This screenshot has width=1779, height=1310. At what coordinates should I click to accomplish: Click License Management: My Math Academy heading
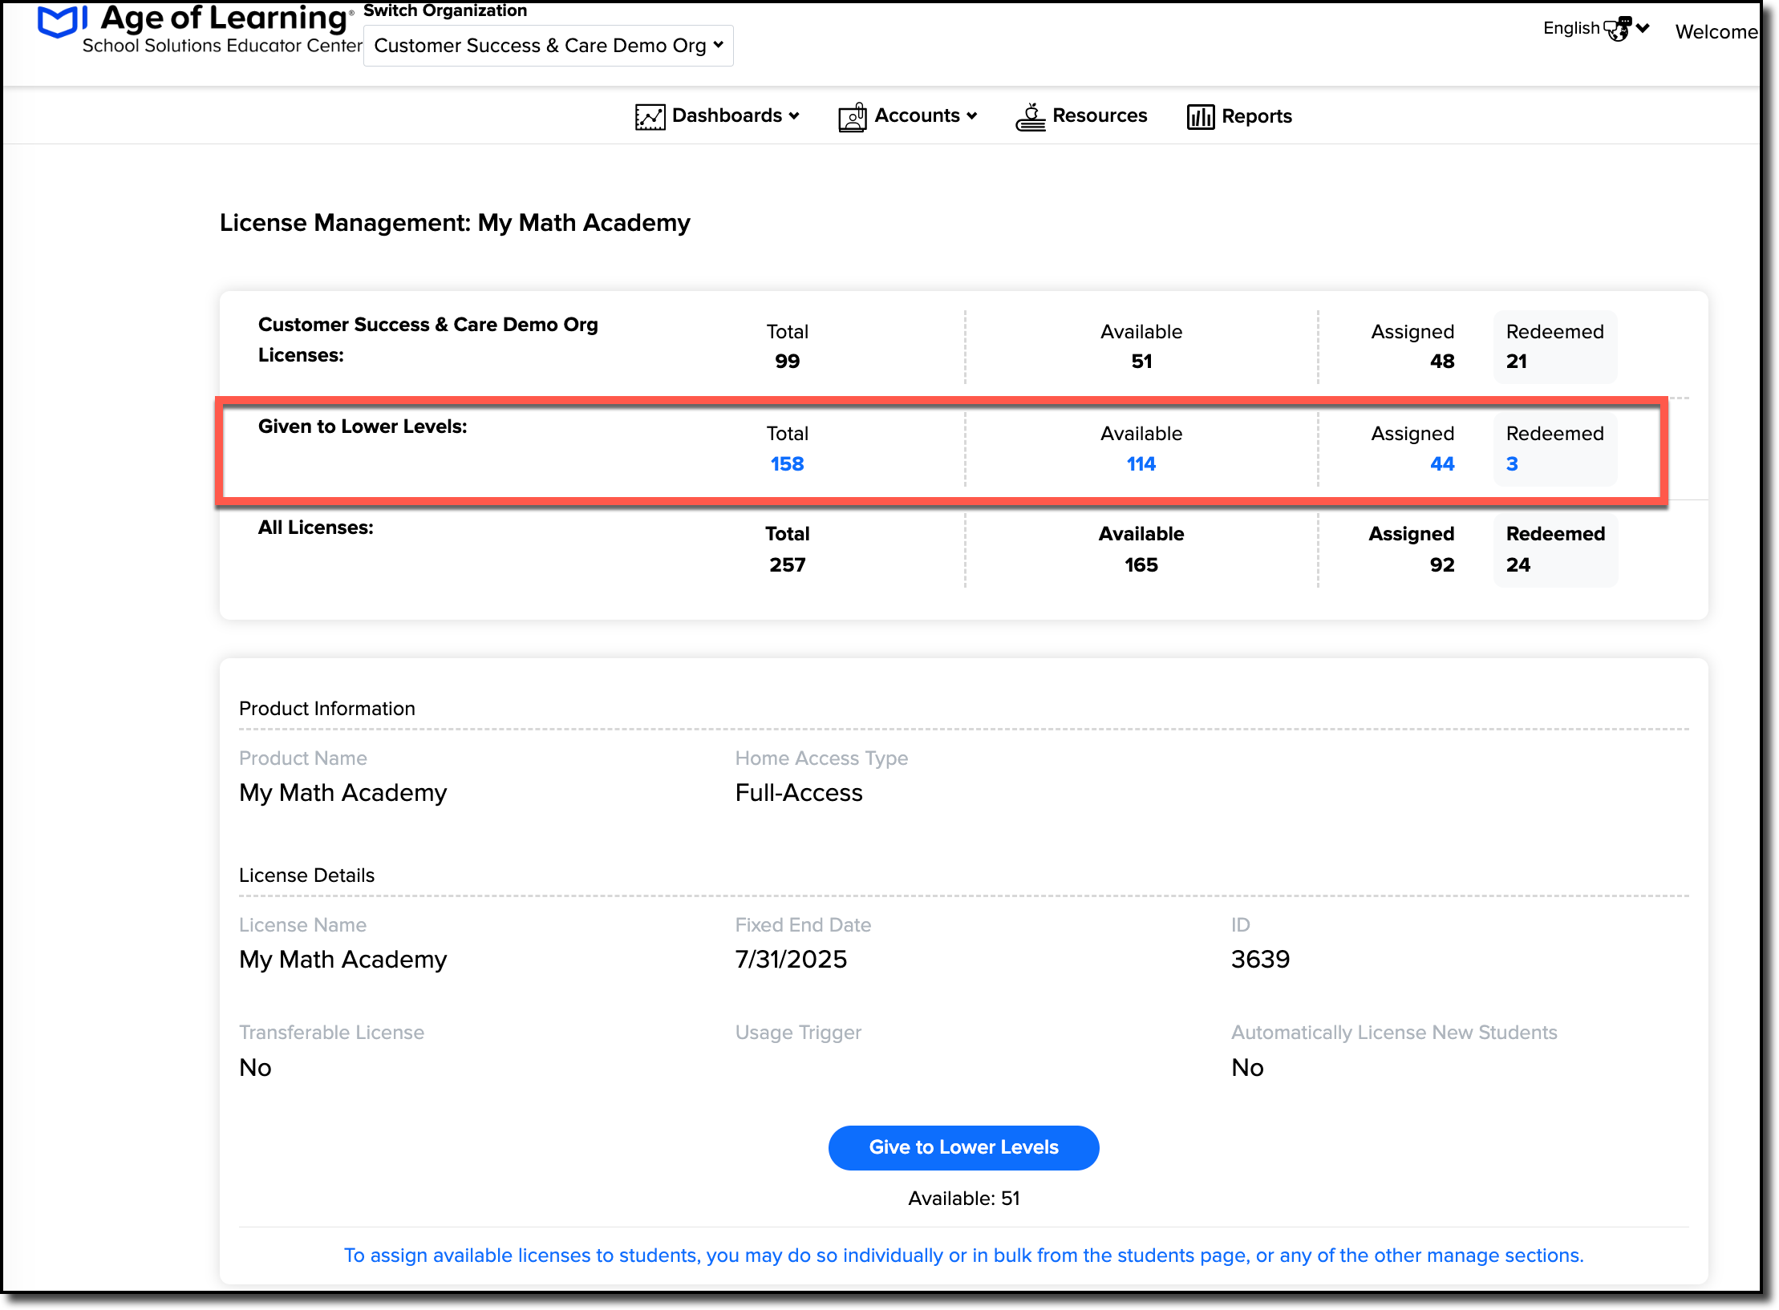(x=455, y=223)
